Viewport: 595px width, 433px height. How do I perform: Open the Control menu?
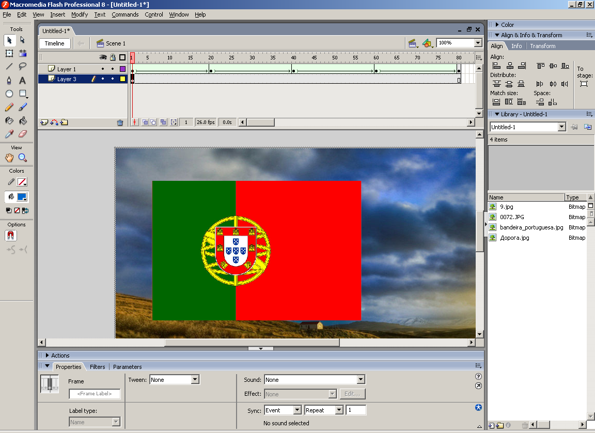coord(154,14)
